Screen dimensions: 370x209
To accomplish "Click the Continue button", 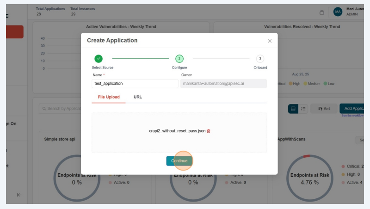I will [x=179, y=161].
